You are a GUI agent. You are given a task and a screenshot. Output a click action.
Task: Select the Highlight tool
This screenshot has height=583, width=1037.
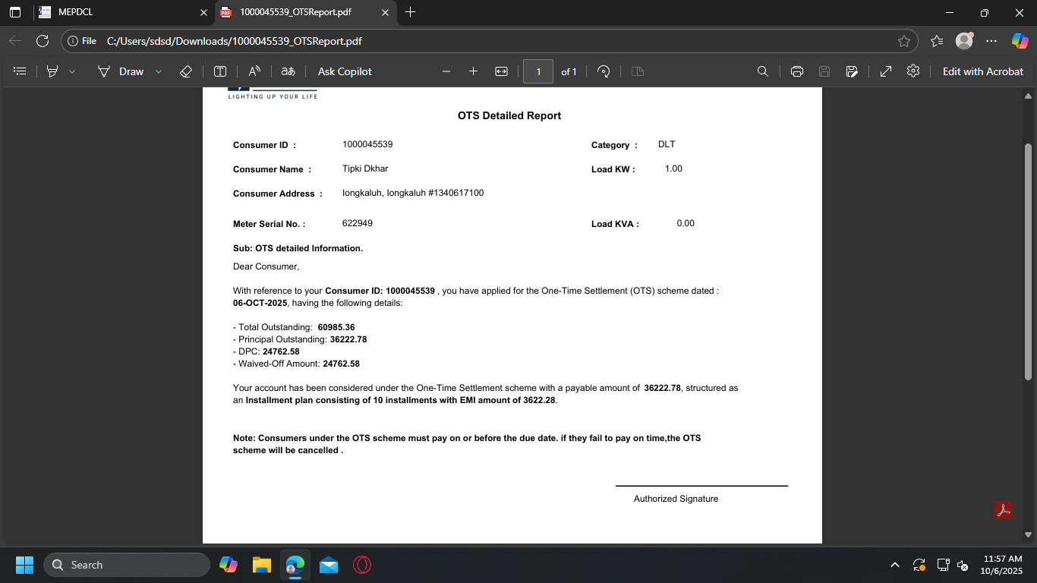coord(52,71)
